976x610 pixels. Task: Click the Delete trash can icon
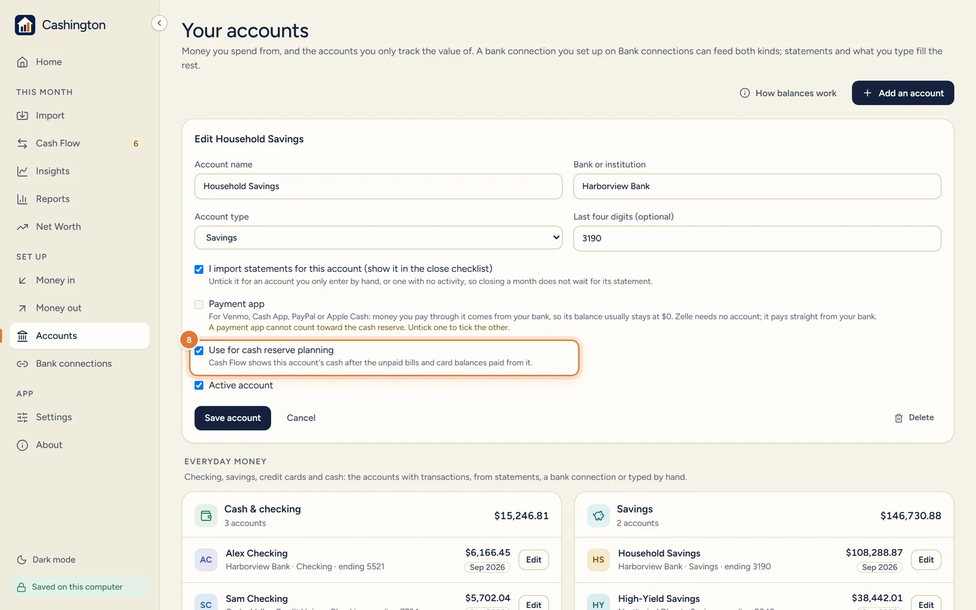coord(899,418)
